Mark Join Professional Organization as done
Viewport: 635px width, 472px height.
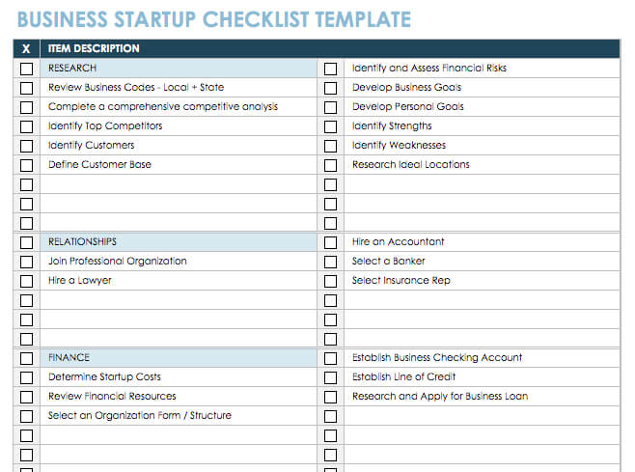click(x=26, y=262)
